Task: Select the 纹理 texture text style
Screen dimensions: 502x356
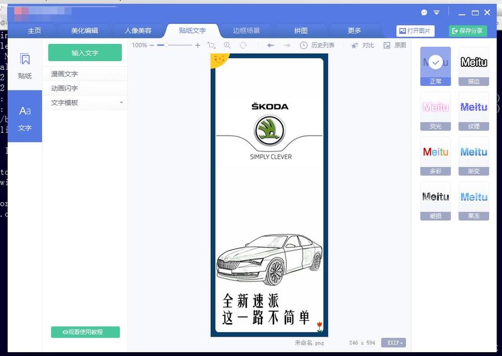Action: click(474, 111)
